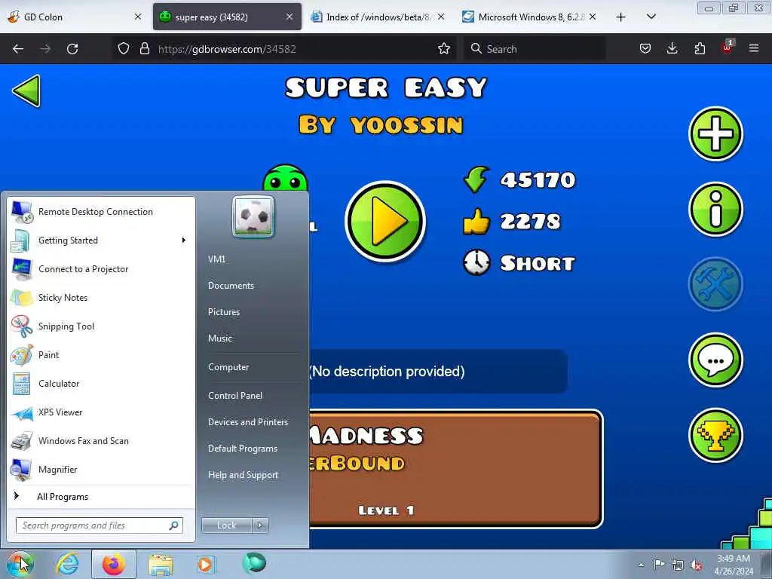The image size is (772, 579).
Task: Open Help and Support
Action: 244,475
